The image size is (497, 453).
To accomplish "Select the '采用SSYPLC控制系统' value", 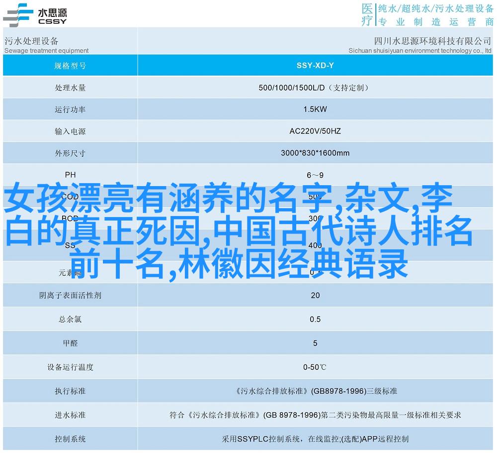I will 261,439.
